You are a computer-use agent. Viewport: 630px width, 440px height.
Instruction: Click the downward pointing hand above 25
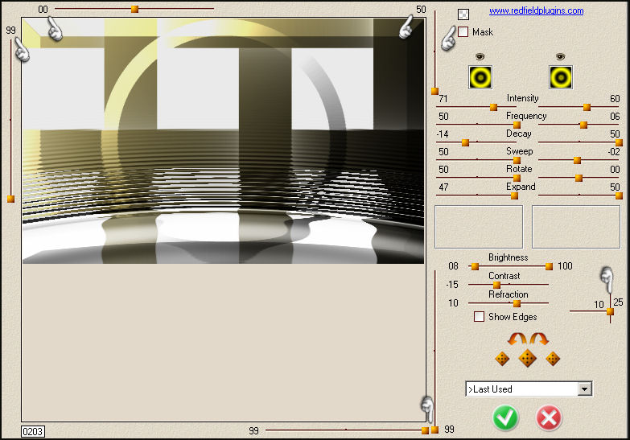pyautogui.click(x=607, y=280)
